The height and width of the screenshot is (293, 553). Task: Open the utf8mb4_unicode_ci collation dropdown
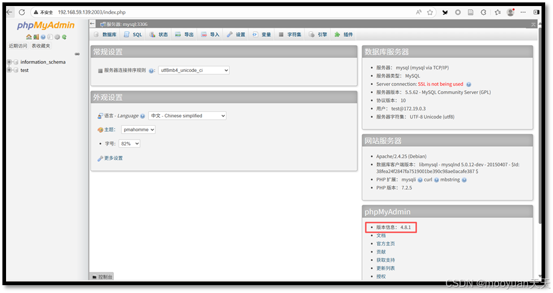click(x=193, y=70)
